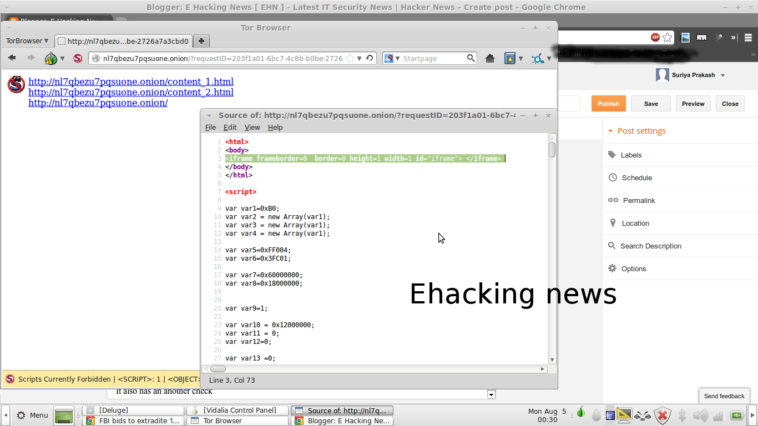Viewport: 758px width, 426px height.
Task: Select the nl7qbezu onion page tab
Action: point(123,41)
